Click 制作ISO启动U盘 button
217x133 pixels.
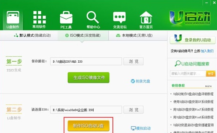click(x=89, y=126)
